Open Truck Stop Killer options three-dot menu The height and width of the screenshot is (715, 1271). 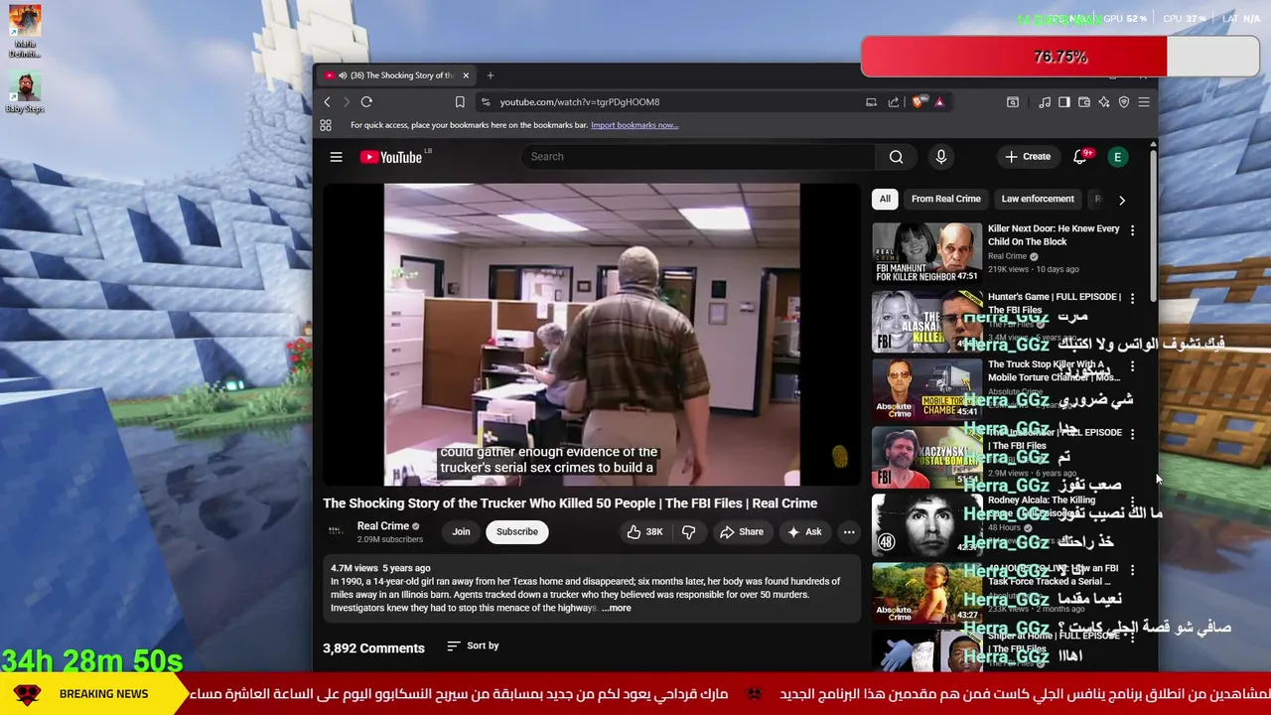[x=1132, y=366]
